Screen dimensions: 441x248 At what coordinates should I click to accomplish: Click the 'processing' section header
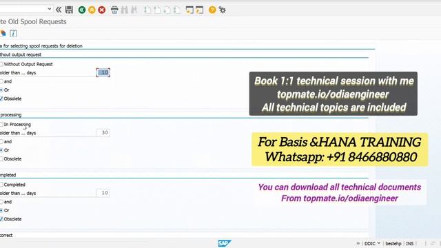[11, 115]
